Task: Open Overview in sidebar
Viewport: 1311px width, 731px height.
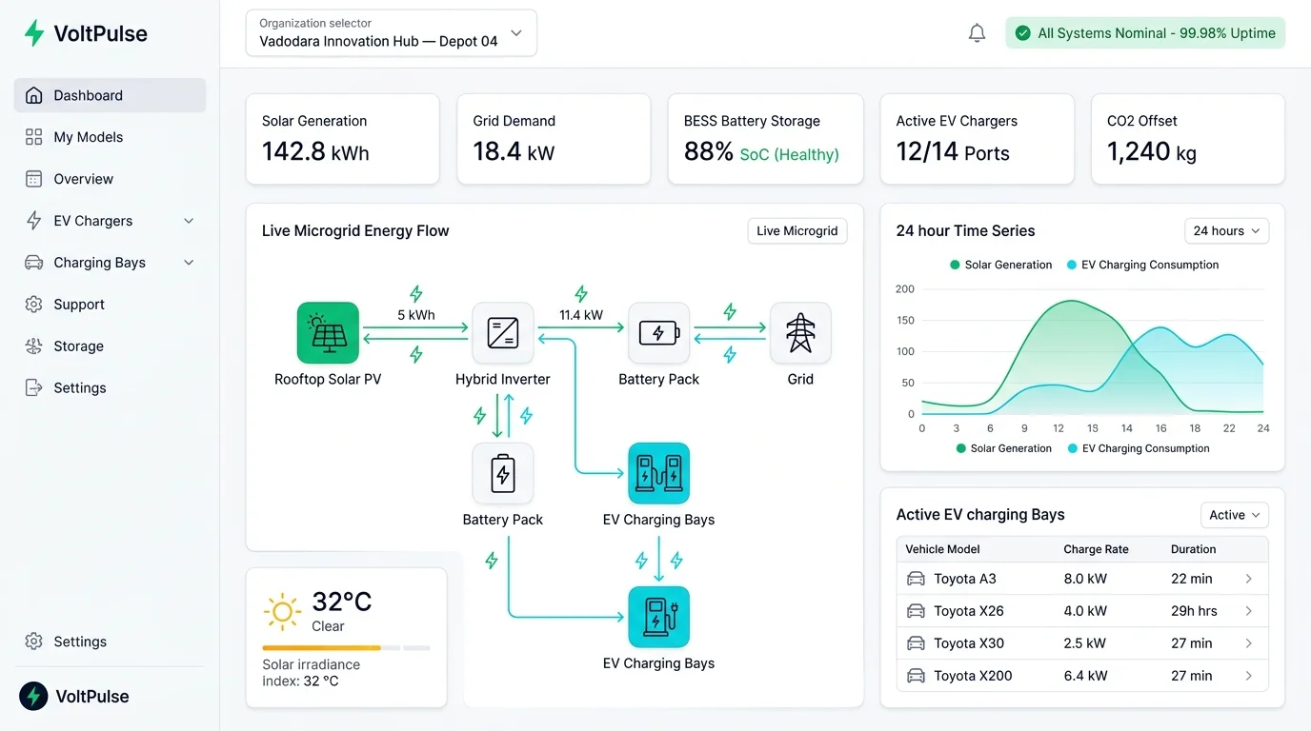Action: pos(110,179)
